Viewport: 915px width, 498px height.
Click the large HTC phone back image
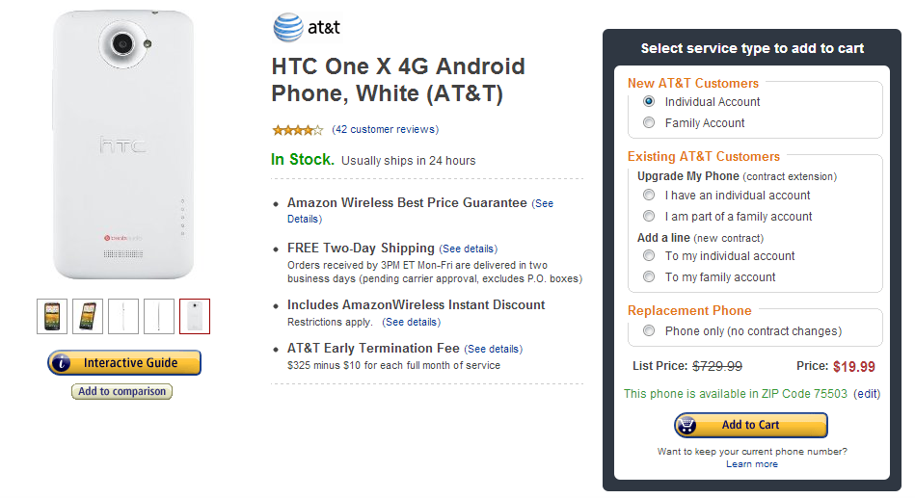123,144
